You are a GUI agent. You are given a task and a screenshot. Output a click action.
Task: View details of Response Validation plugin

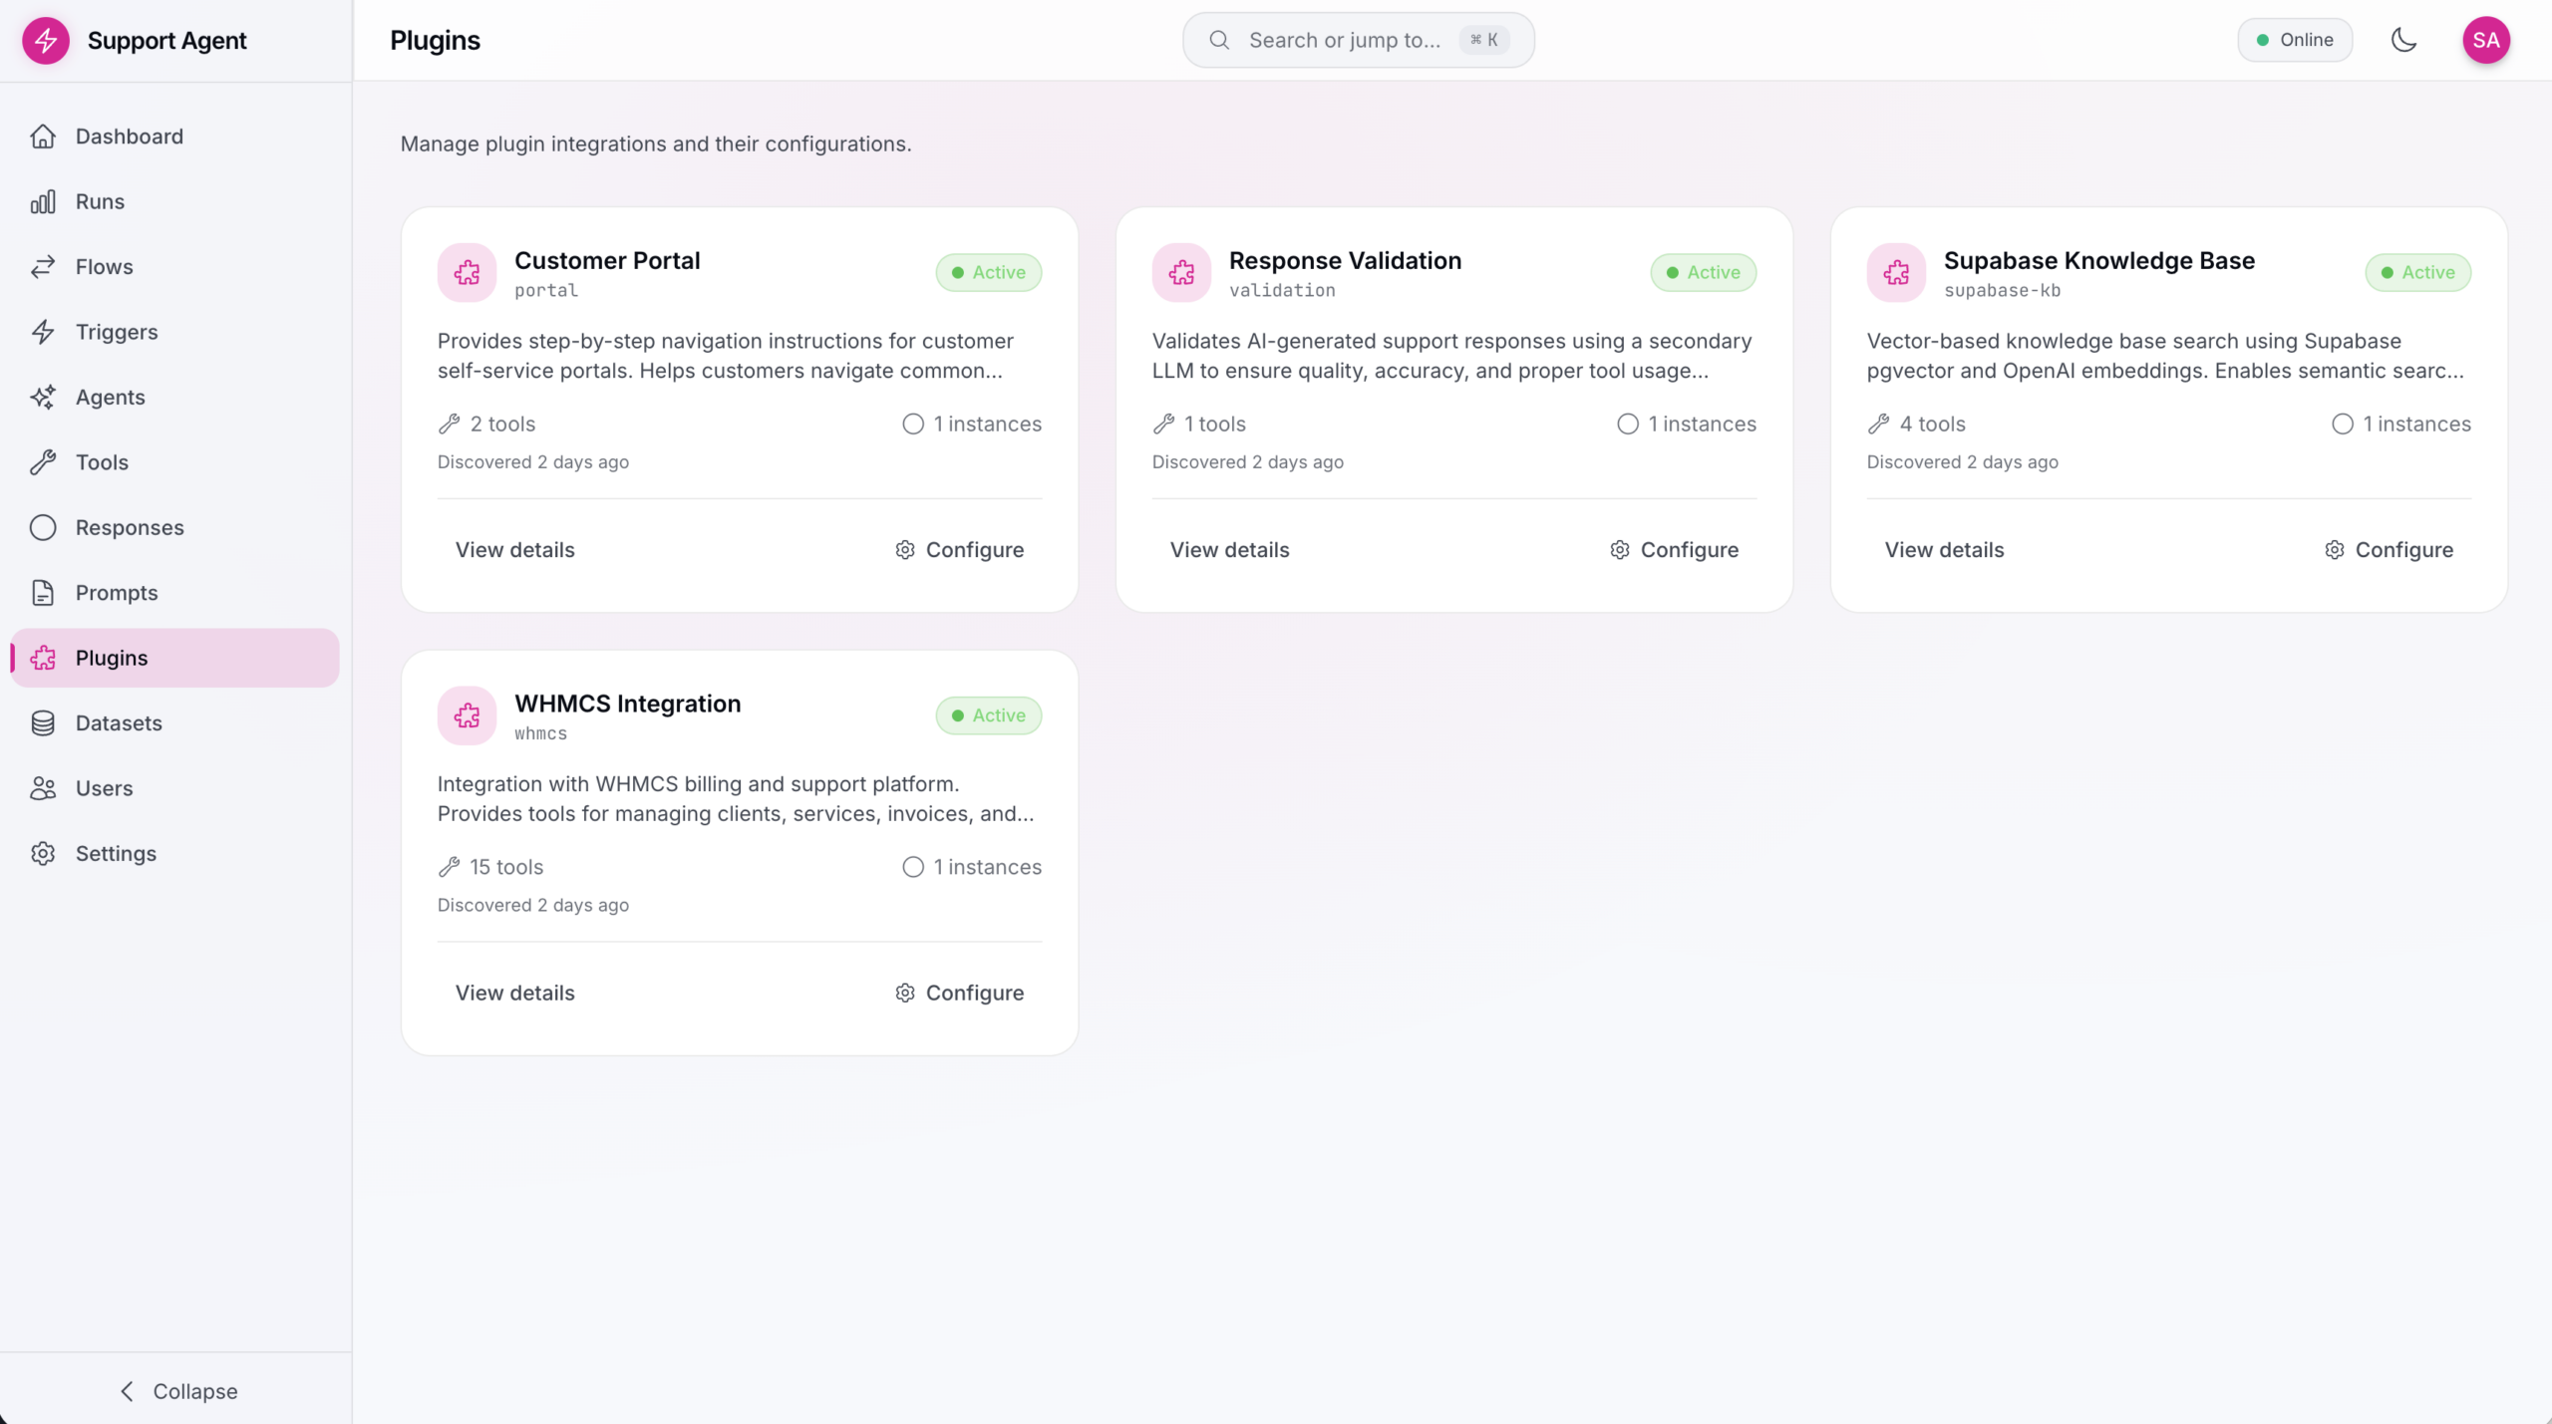pos(1230,550)
